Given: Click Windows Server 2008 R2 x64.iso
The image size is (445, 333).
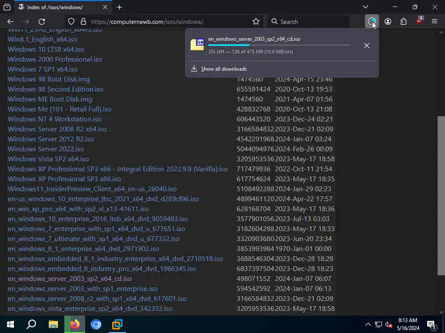Looking at the screenshot, I should tap(57, 129).
